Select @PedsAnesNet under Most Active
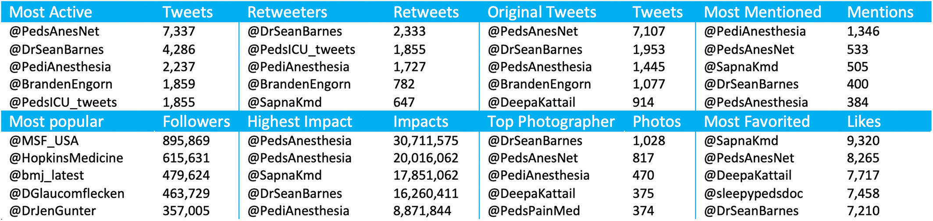933x221 pixels. (54, 32)
